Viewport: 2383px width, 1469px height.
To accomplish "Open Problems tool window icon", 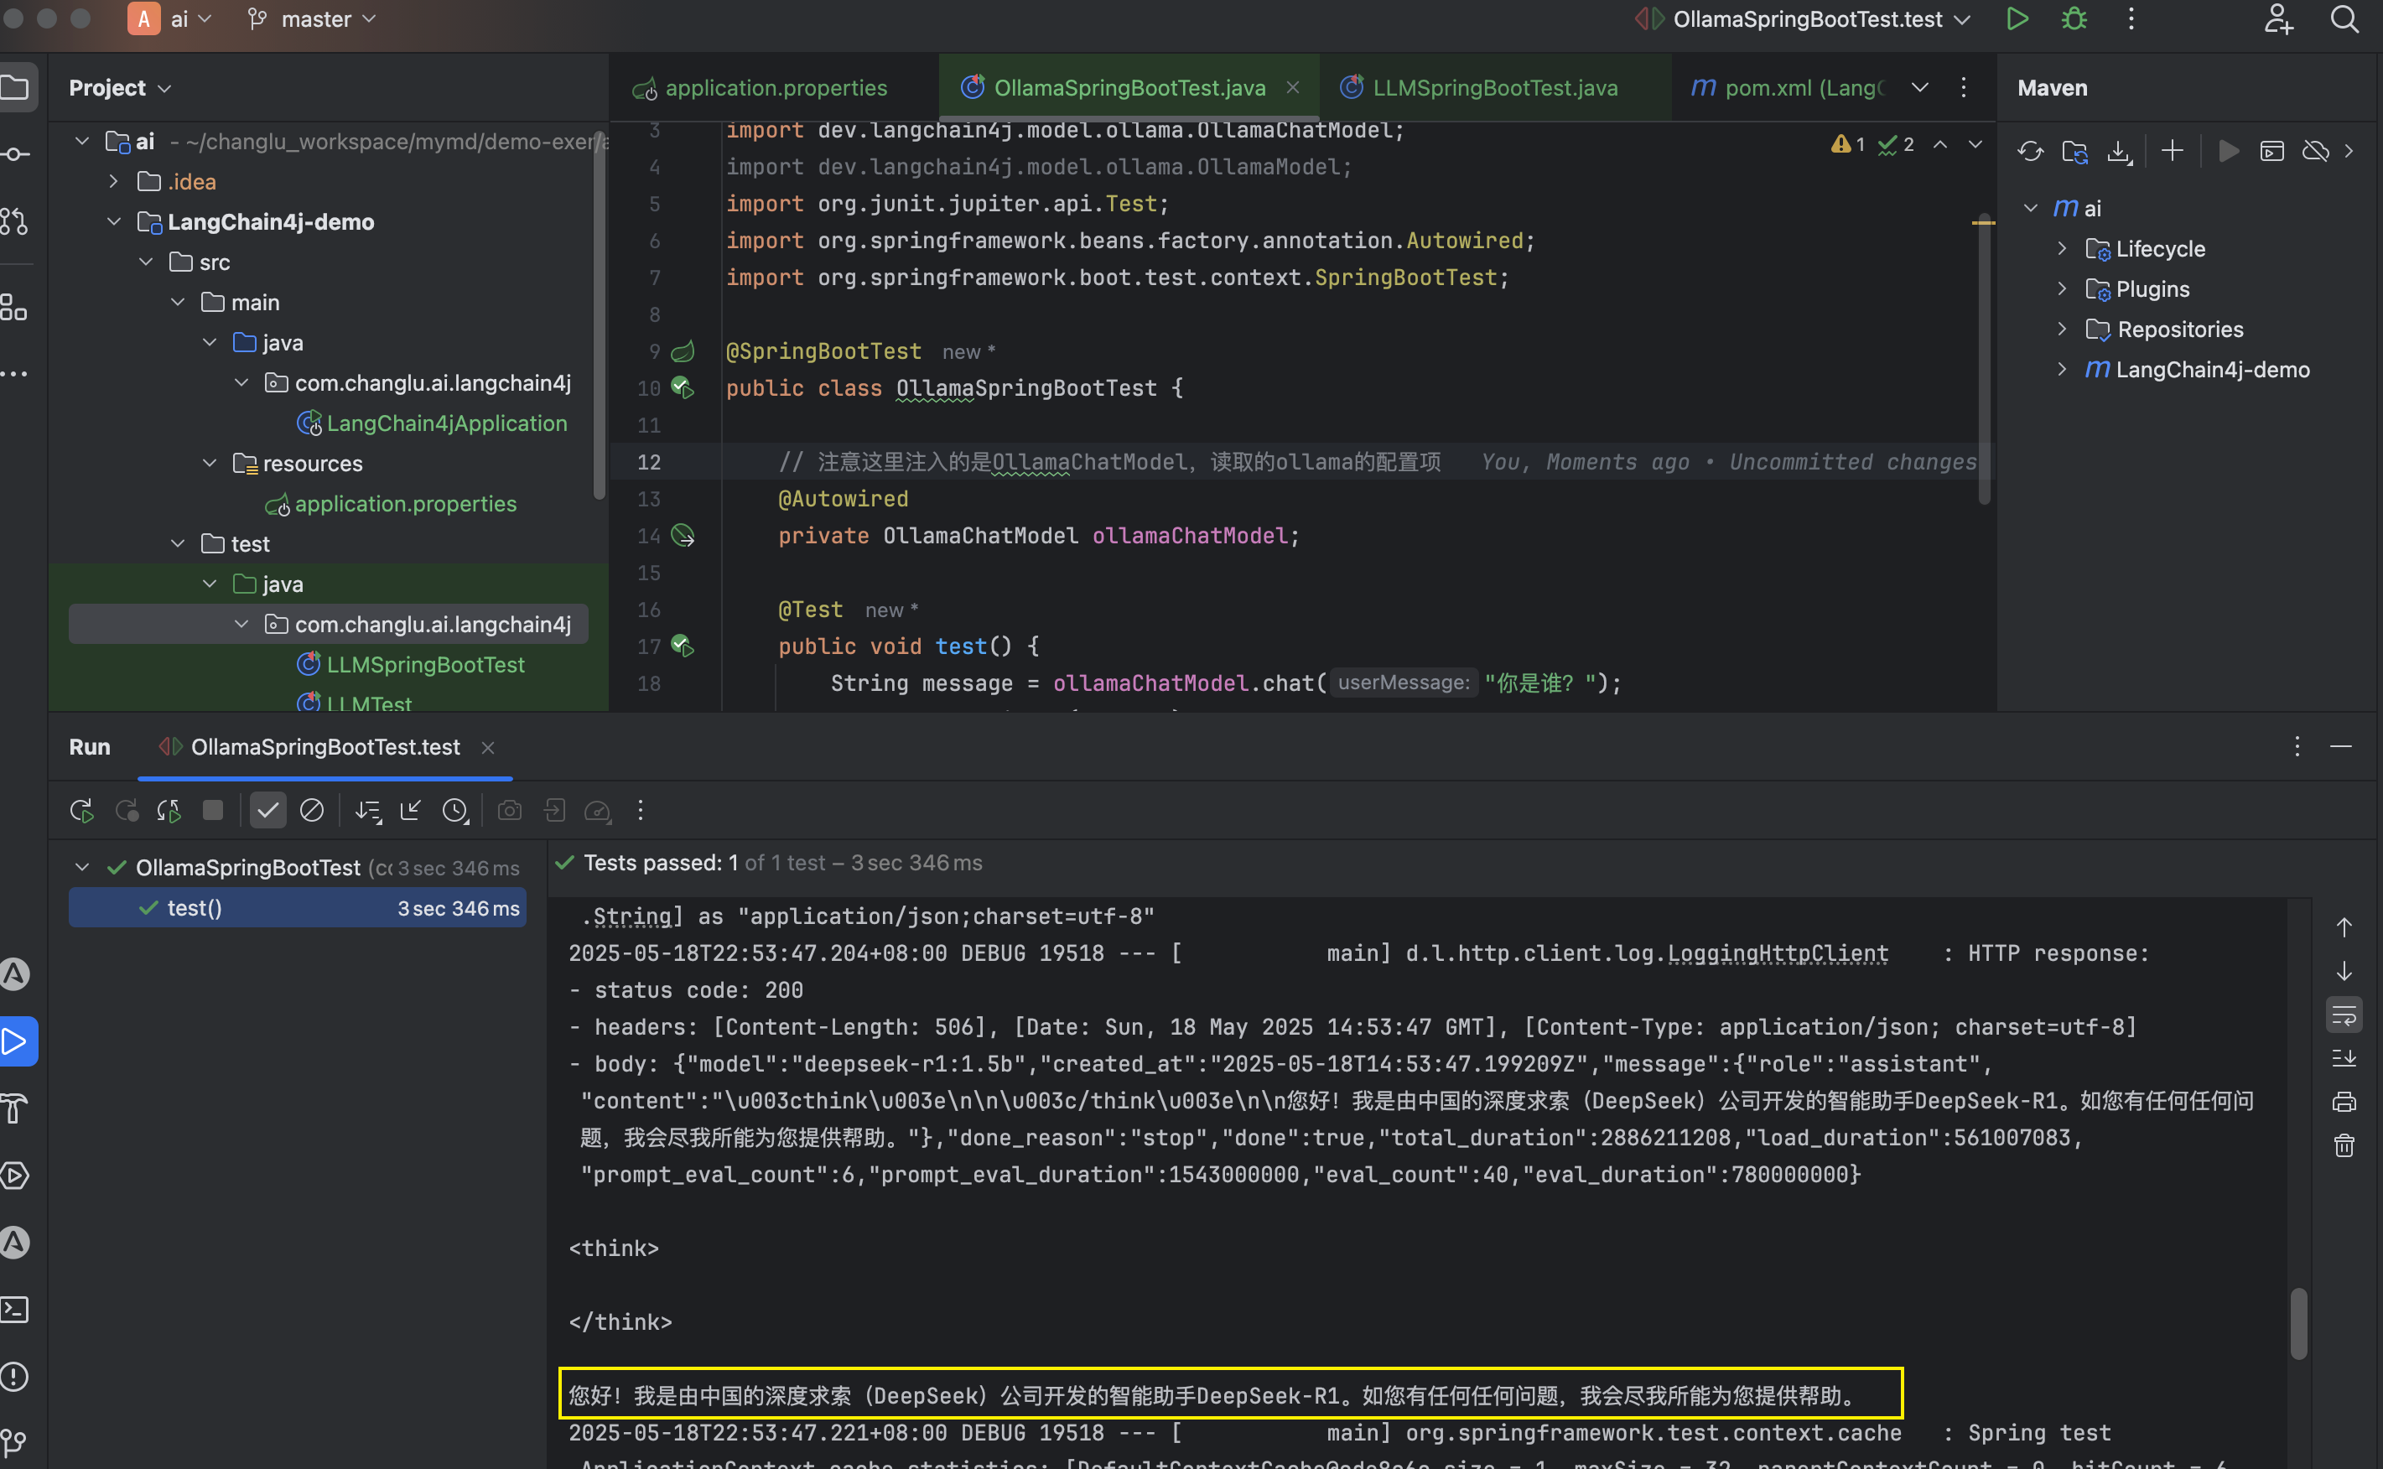I will [x=14, y=1377].
